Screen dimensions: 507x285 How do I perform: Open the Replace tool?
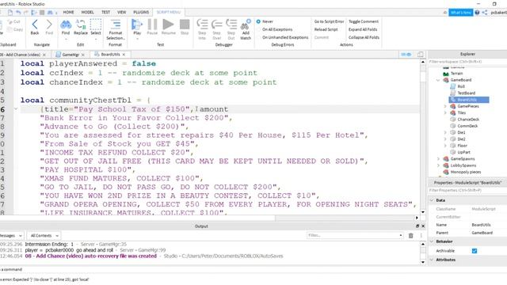click(x=81, y=27)
